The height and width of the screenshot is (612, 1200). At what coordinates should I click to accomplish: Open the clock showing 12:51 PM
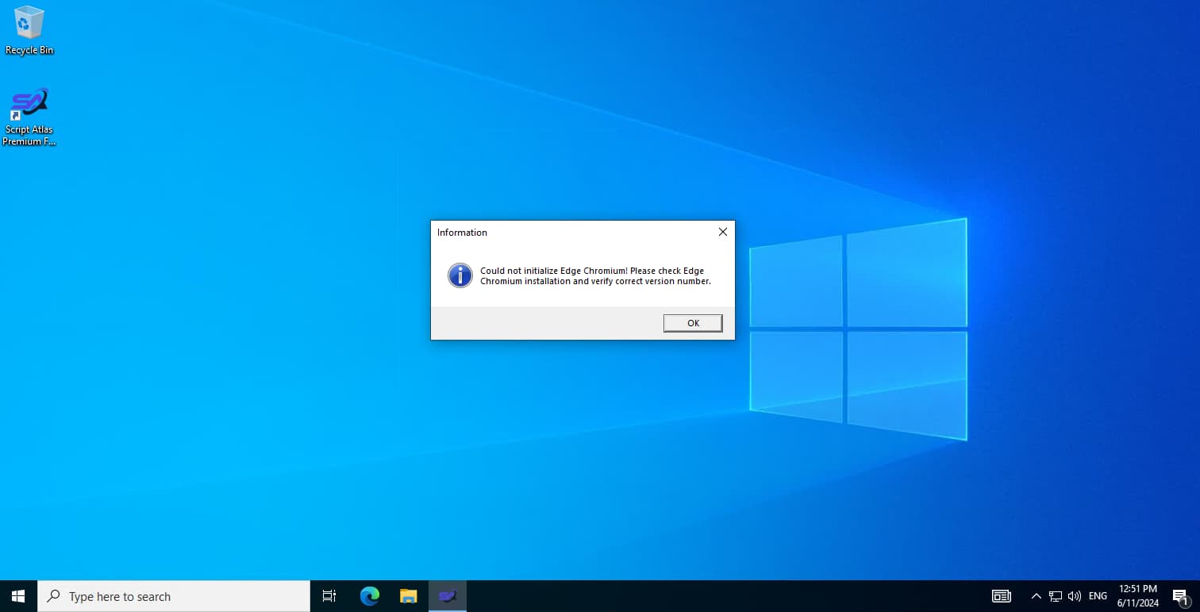1138,596
